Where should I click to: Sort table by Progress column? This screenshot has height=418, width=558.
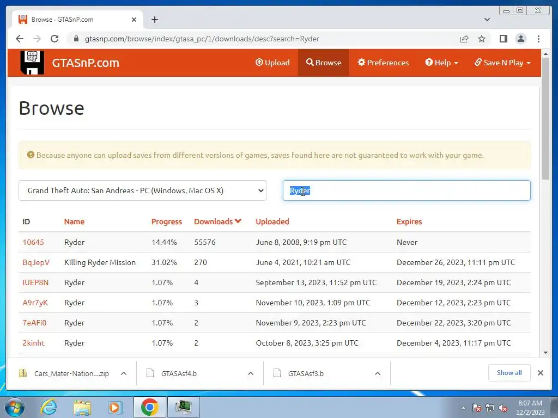click(x=167, y=222)
